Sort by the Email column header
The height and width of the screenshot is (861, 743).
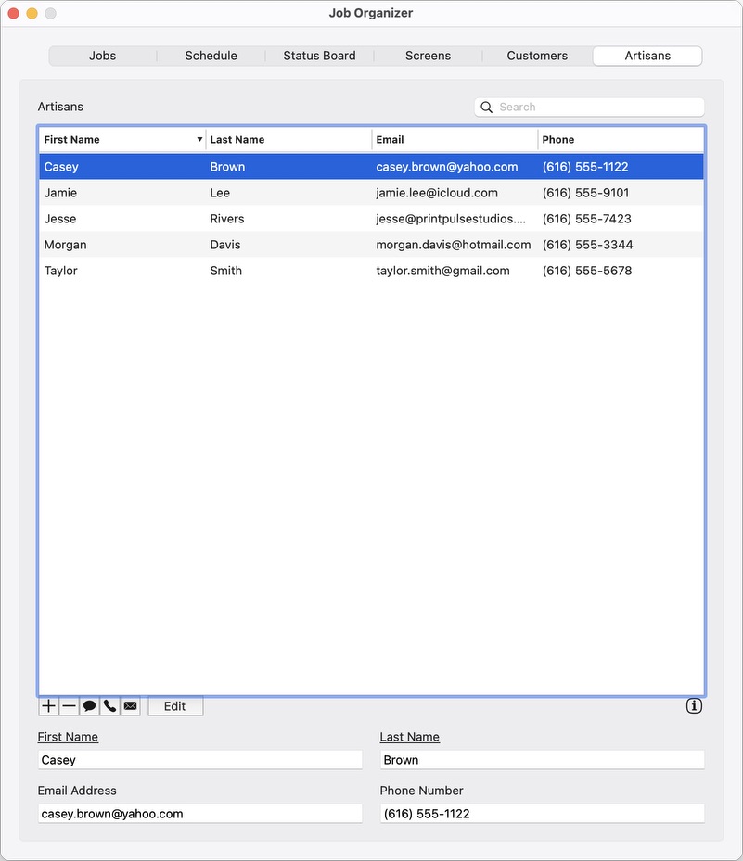[454, 140]
